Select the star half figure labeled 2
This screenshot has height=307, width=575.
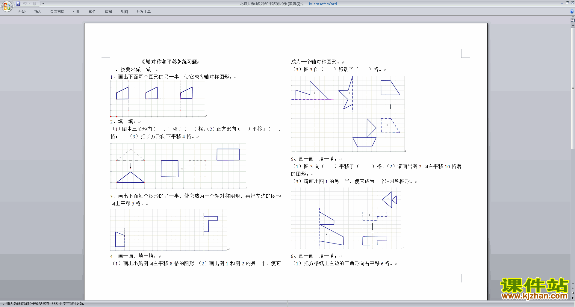point(346,93)
